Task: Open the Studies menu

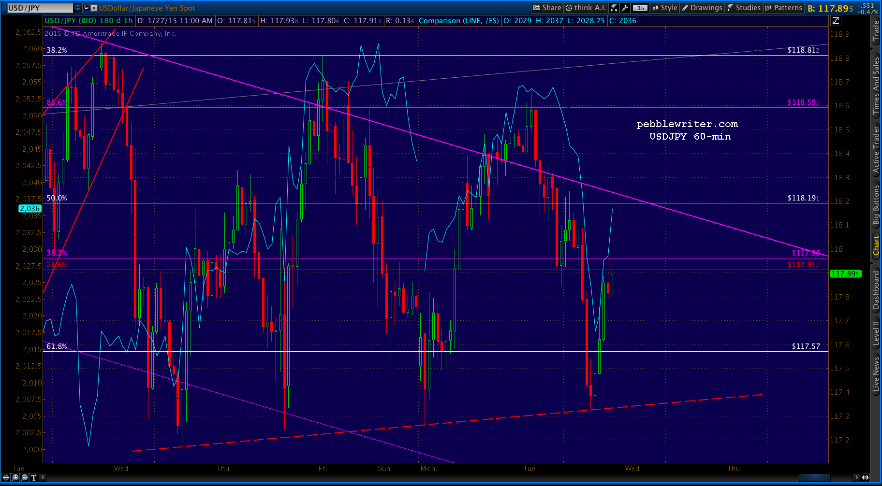Action: 744,8
